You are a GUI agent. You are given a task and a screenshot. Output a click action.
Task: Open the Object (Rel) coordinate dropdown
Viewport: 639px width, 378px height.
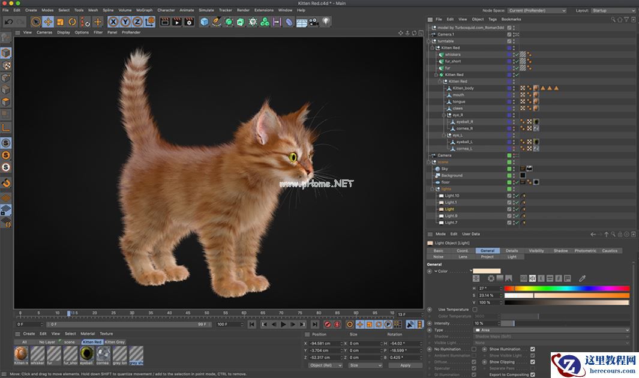(325, 365)
